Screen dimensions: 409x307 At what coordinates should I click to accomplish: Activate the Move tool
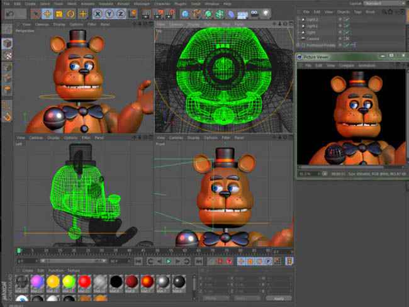(x=47, y=14)
